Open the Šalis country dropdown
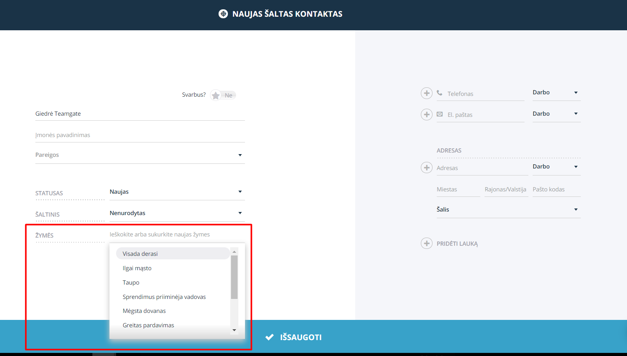 (509, 210)
